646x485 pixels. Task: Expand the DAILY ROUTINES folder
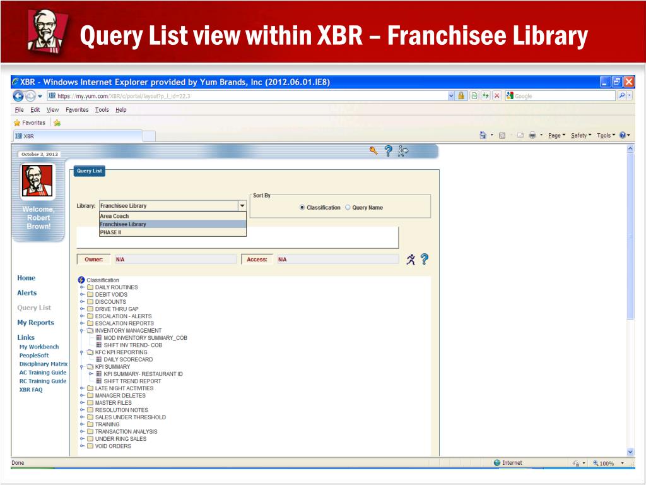[x=82, y=287]
